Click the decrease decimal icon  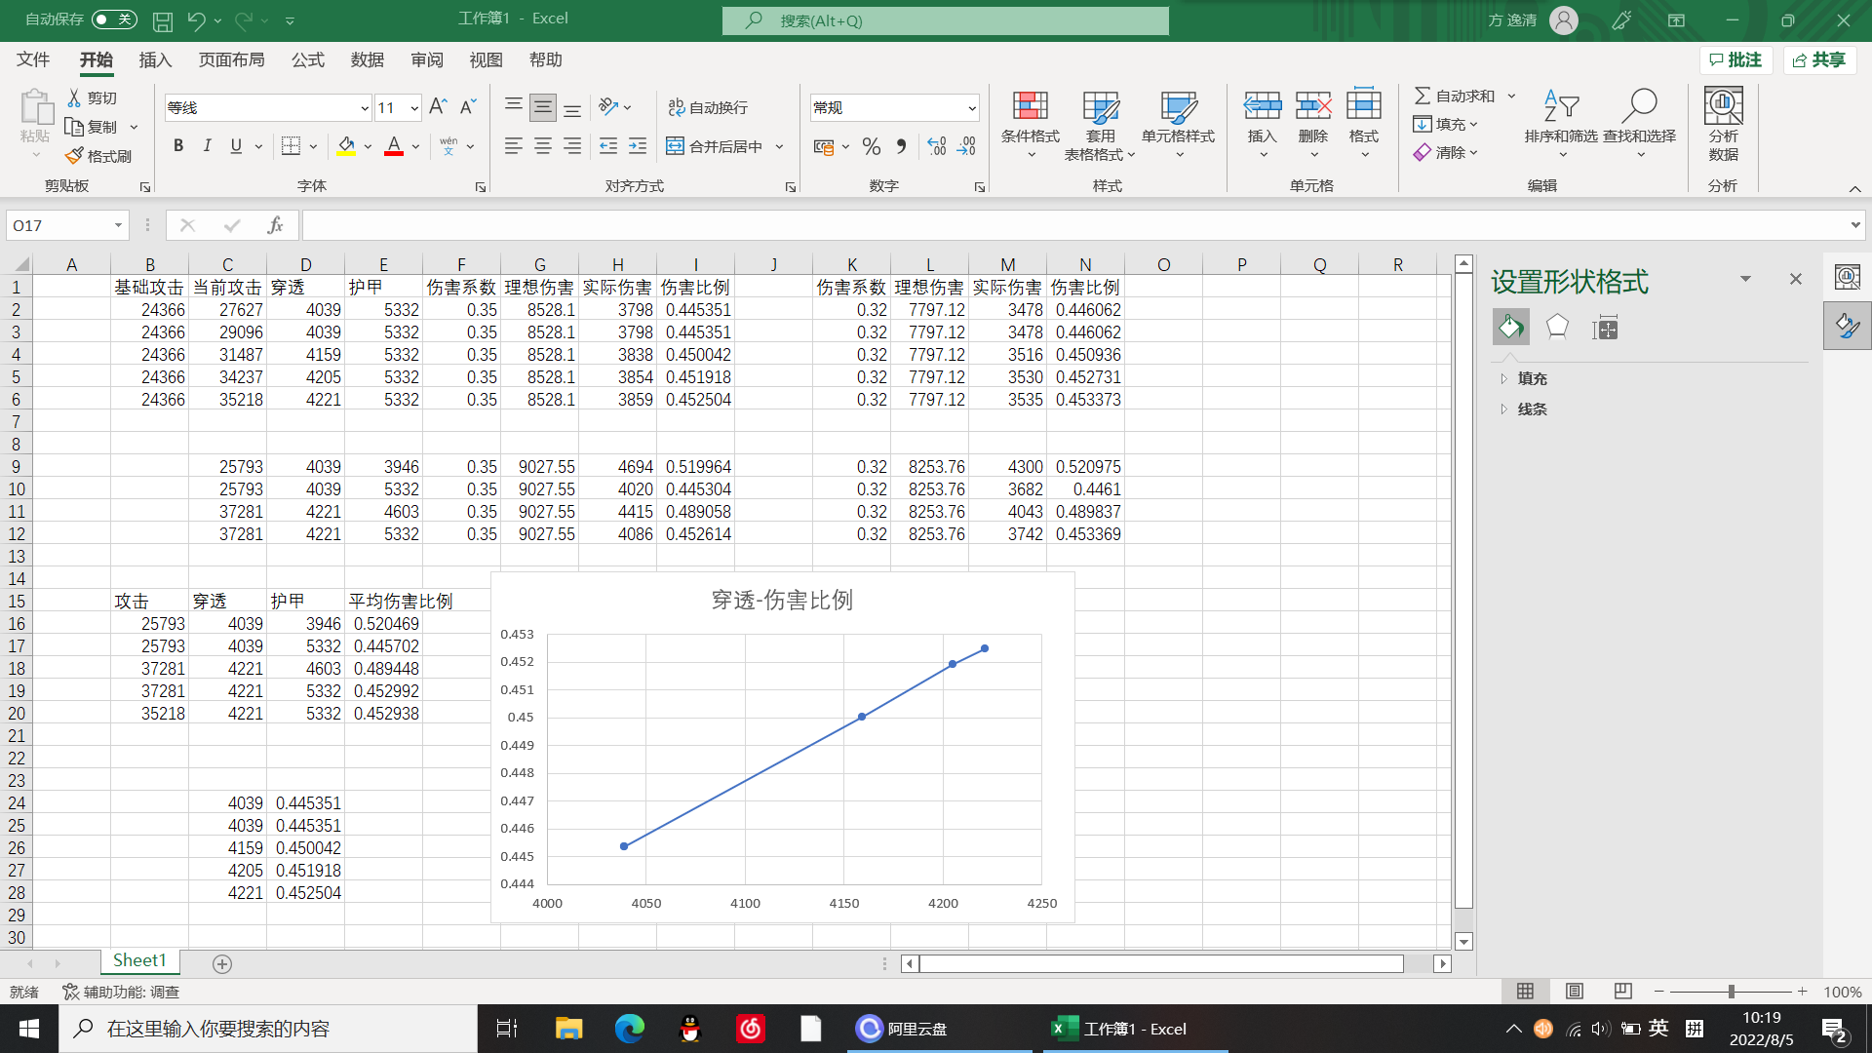click(966, 146)
